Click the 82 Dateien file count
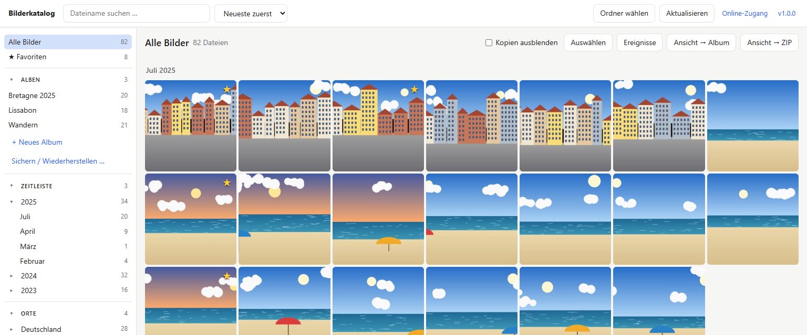This screenshot has height=335, width=807. click(x=211, y=43)
